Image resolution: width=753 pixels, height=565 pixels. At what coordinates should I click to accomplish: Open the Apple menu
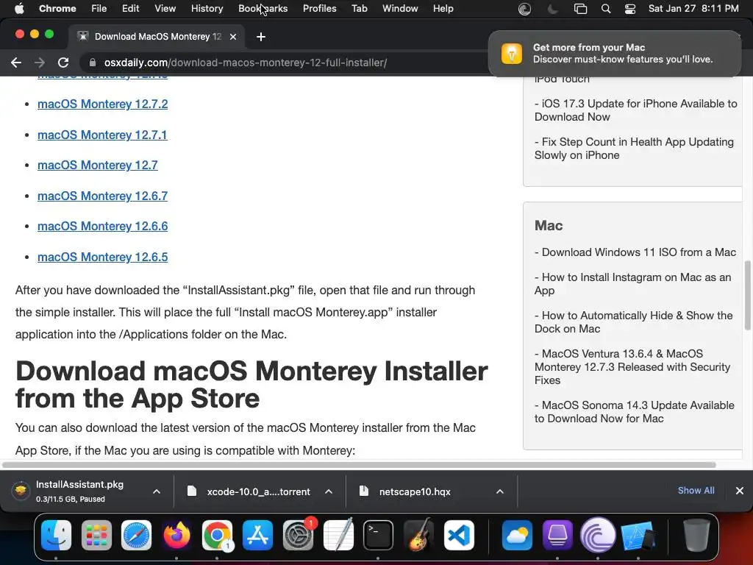[19, 9]
